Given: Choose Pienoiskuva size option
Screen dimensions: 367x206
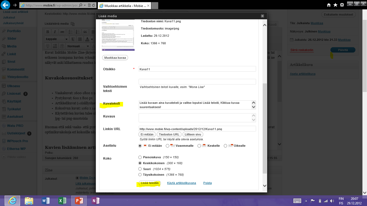Looking at the screenshot, I should click(140, 157).
